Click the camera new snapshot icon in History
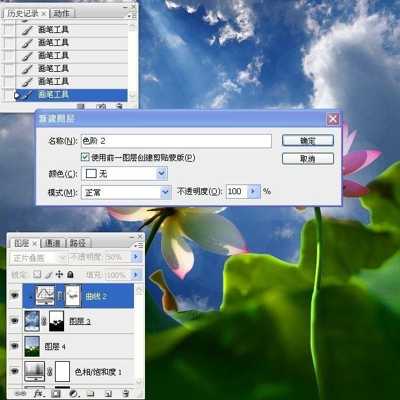Image resolution: width=400 pixels, height=400 pixels. point(101,106)
